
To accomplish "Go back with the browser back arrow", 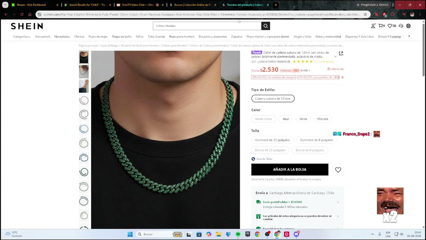I will click(6, 14).
